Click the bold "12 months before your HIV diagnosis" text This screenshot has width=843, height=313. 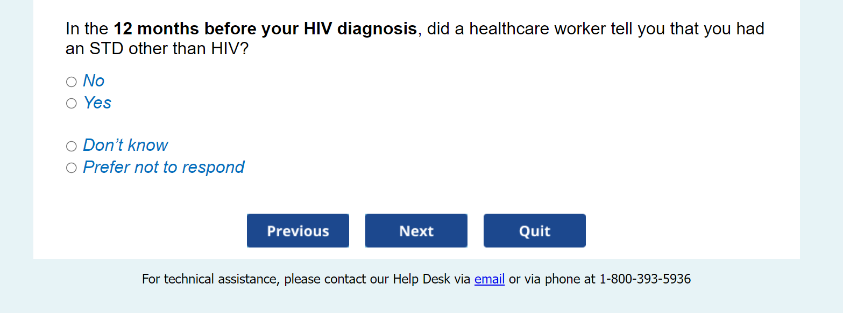265,29
